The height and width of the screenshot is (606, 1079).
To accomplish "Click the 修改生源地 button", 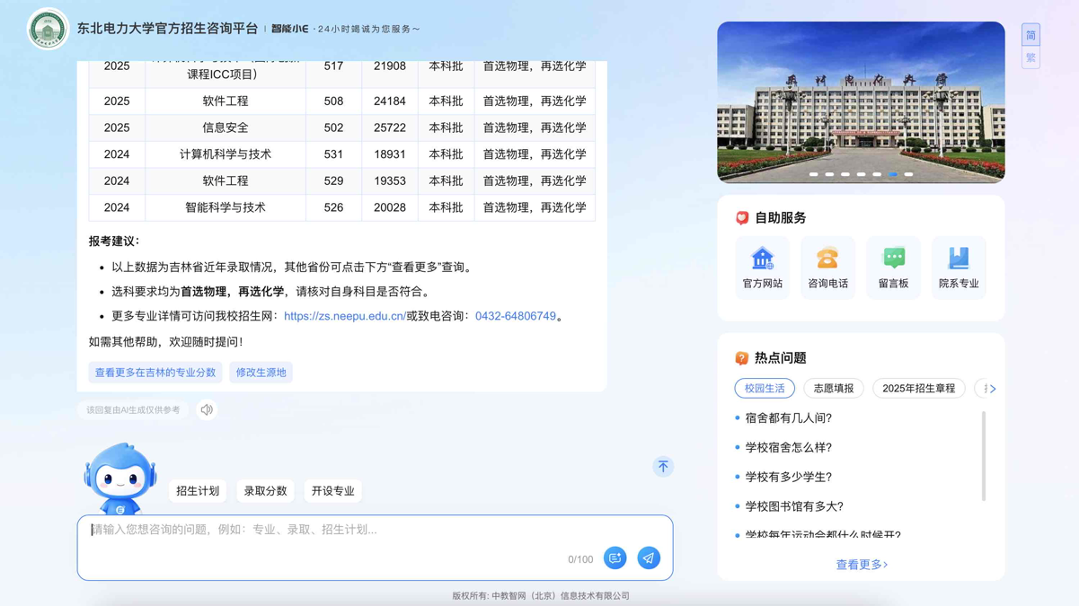I will coord(261,373).
